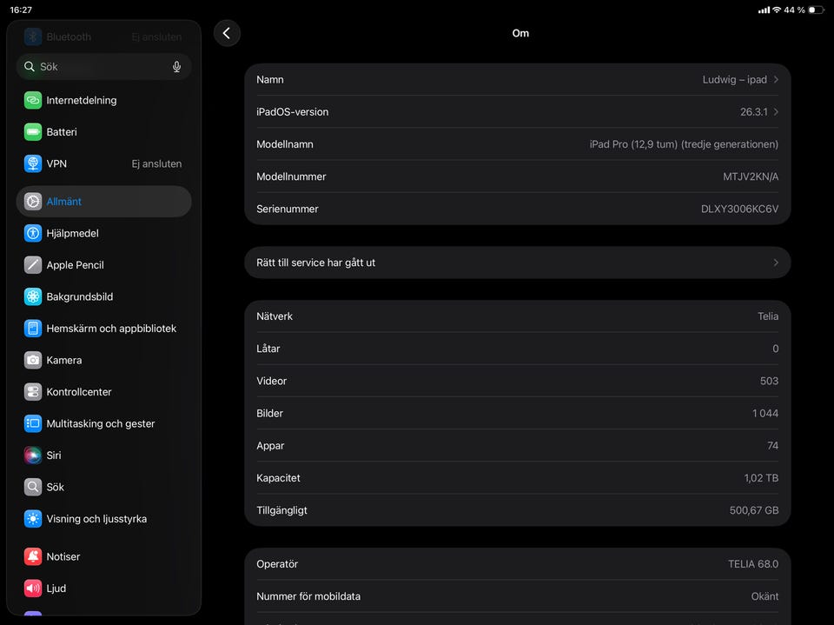Tap the Kapacitet value 1,02 TB
This screenshot has height=625, width=834.
pos(761,478)
